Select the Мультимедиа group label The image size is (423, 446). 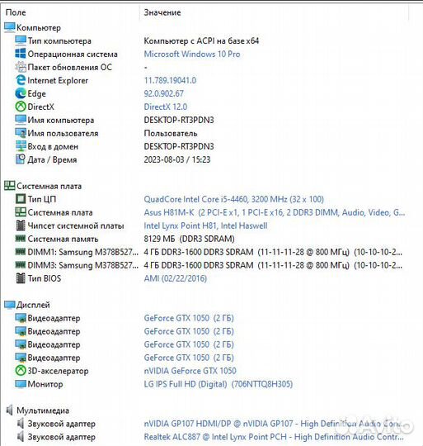click(43, 410)
